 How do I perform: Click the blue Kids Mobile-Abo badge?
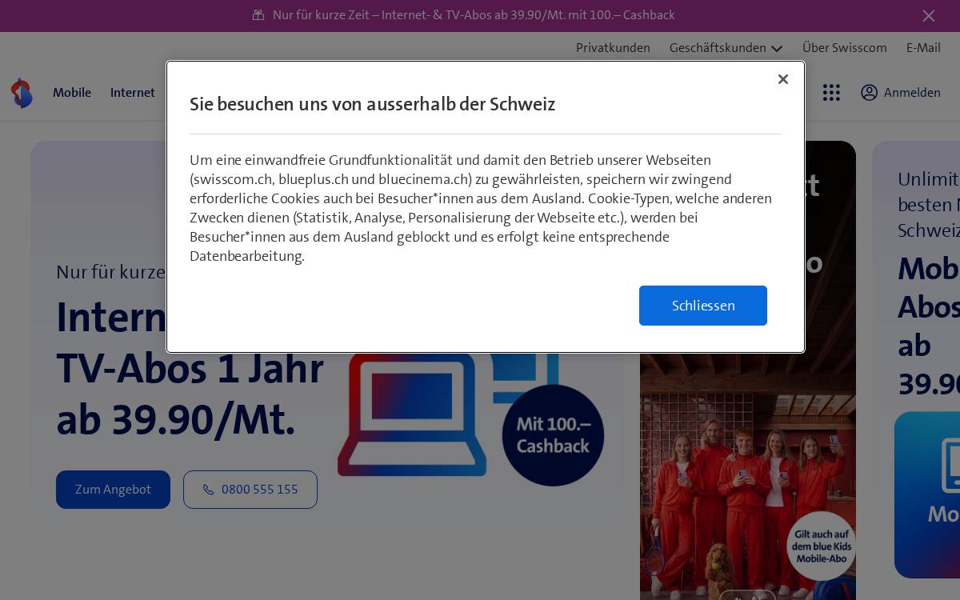point(821,546)
